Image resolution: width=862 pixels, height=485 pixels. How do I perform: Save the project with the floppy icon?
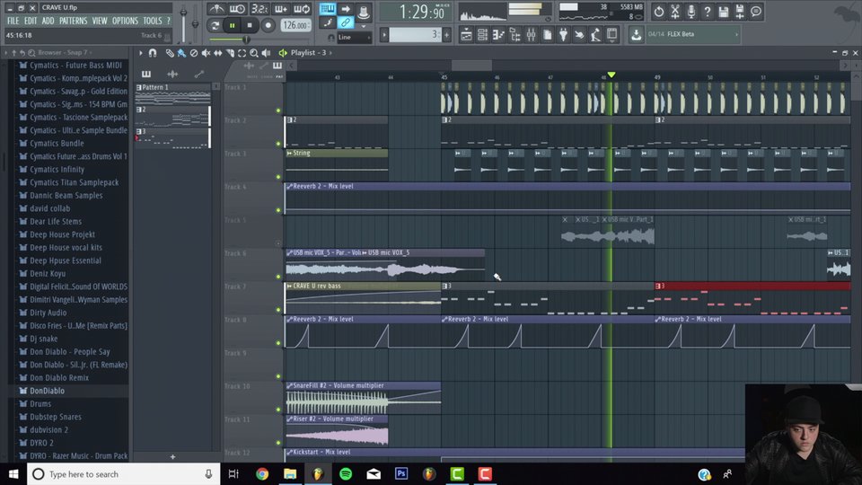[724, 11]
